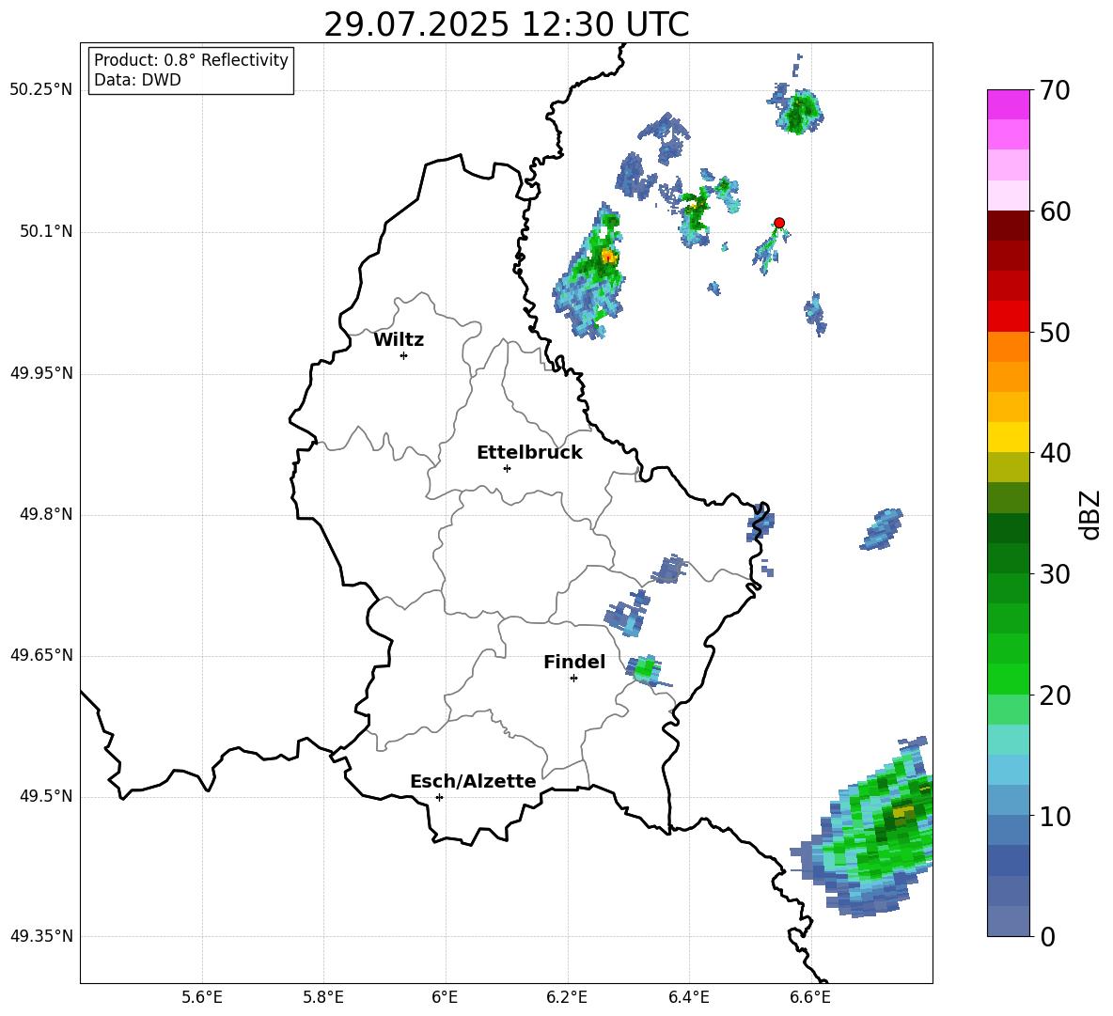Click the yellow colorbar segment just above 40
Viewport: 1113px width, 1016px height.
pos(1009,437)
